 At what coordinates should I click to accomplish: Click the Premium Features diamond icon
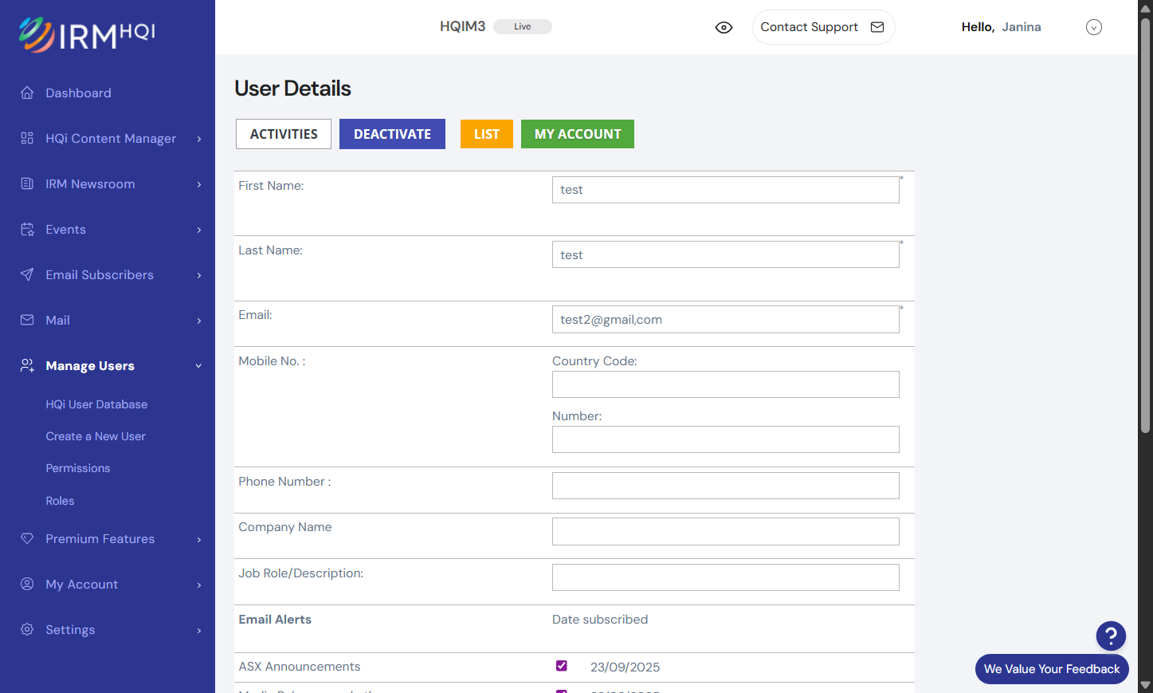[x=27, y=538]
